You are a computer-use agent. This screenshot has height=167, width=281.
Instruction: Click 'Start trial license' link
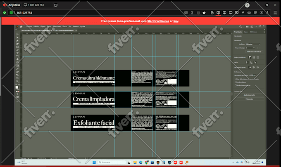(x=158, y=21)
